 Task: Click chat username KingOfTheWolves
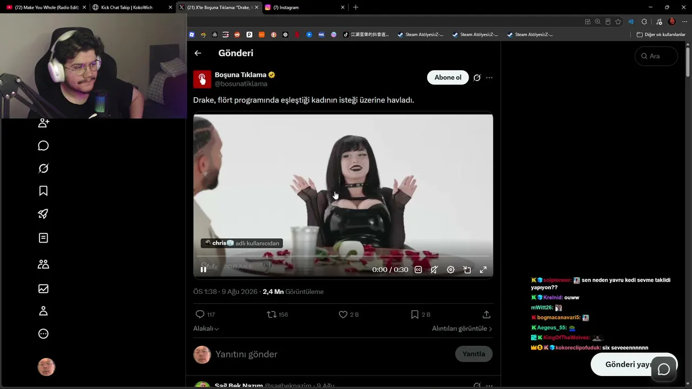coord(566,338)
